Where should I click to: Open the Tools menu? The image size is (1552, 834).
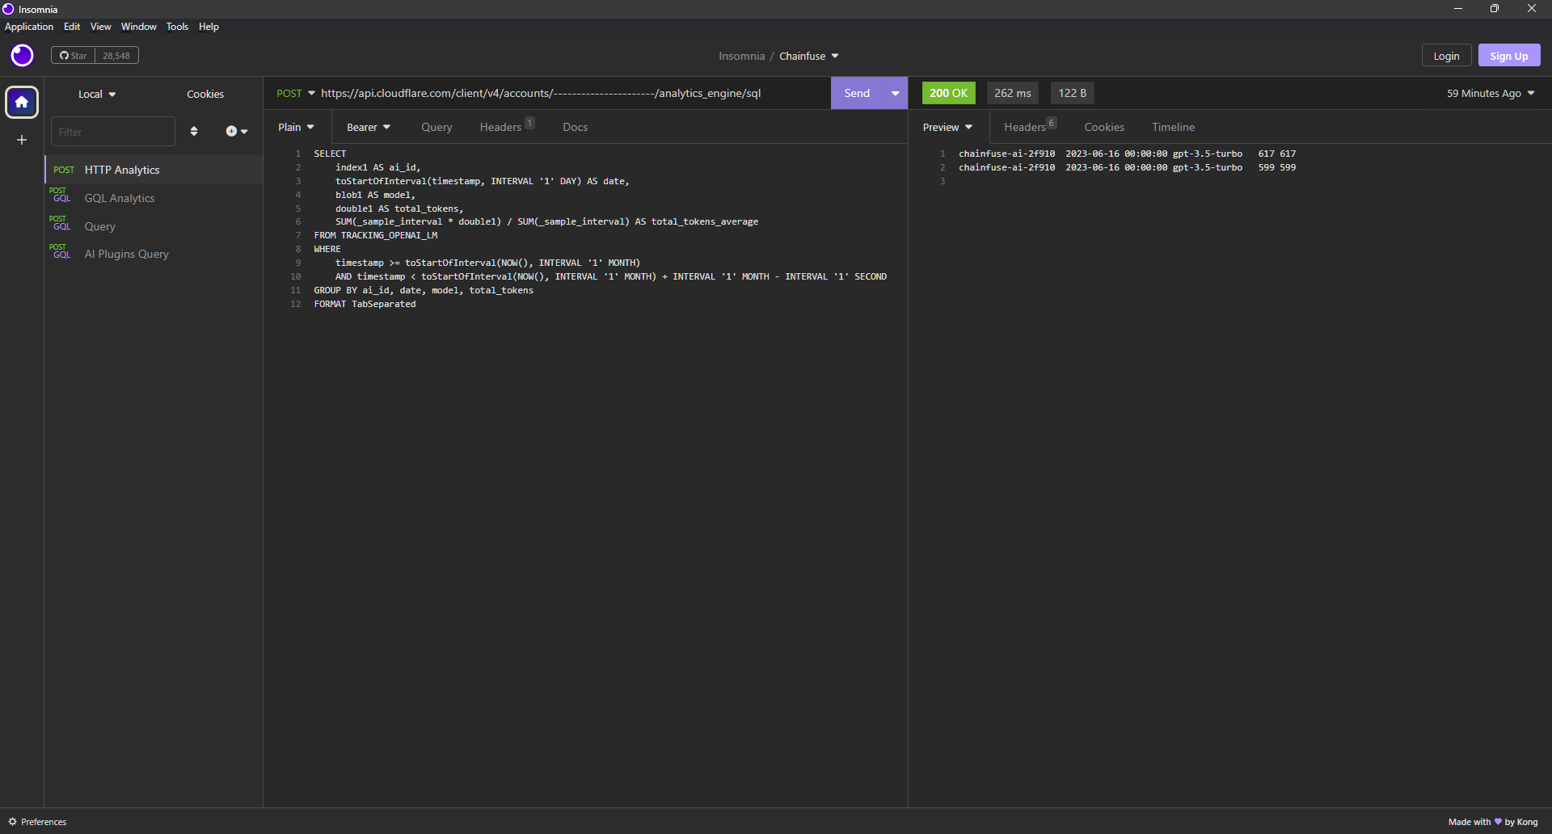(x=177, y=27)
